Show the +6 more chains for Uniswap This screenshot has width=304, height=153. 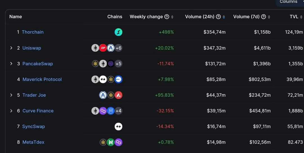coord(119,48)
